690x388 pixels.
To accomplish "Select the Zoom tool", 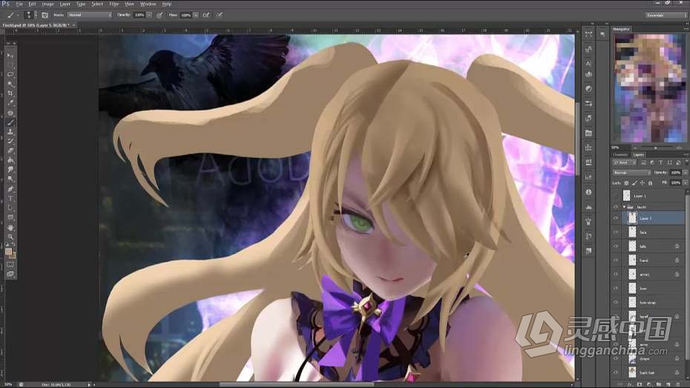I will click(x=10, y=237).
